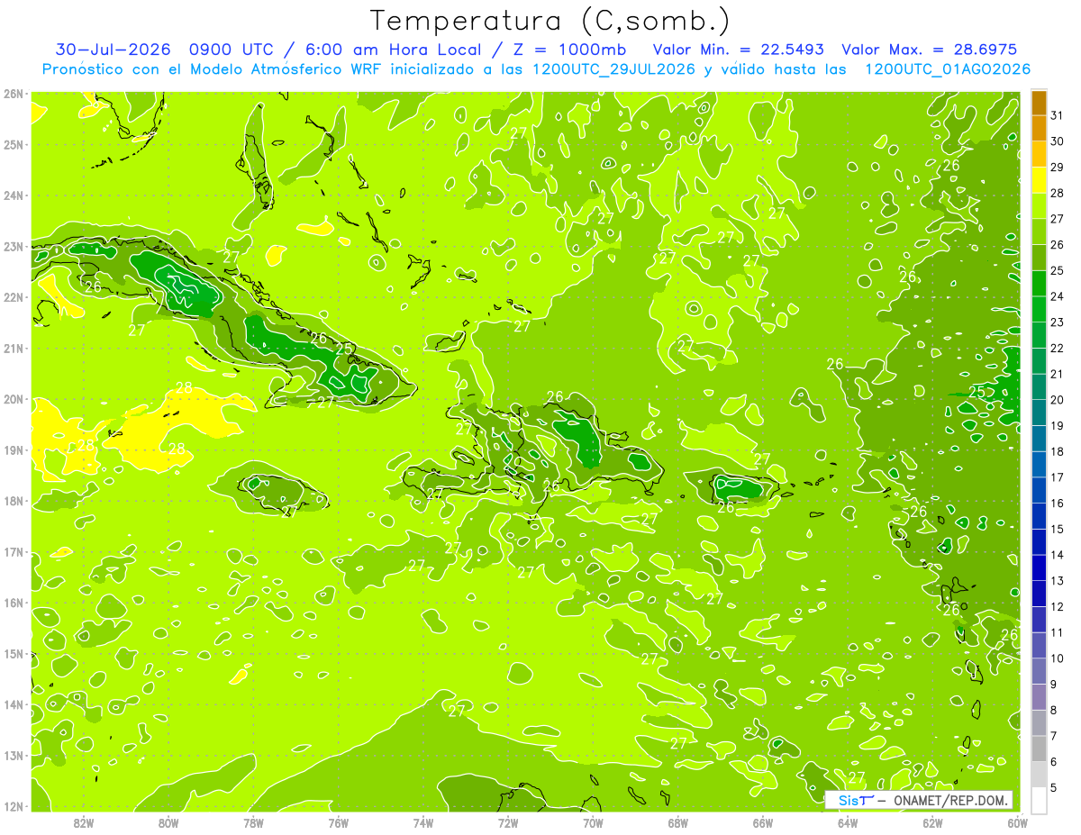
Task: Click the '19N' latitude axis label
Action: tap(13, 450)
